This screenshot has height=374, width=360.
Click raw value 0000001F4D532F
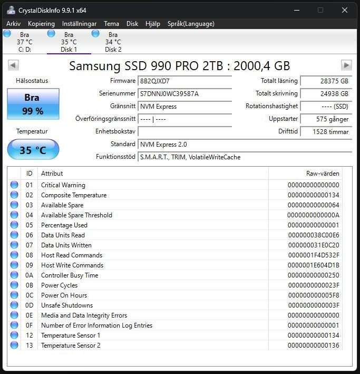(314, 255)
